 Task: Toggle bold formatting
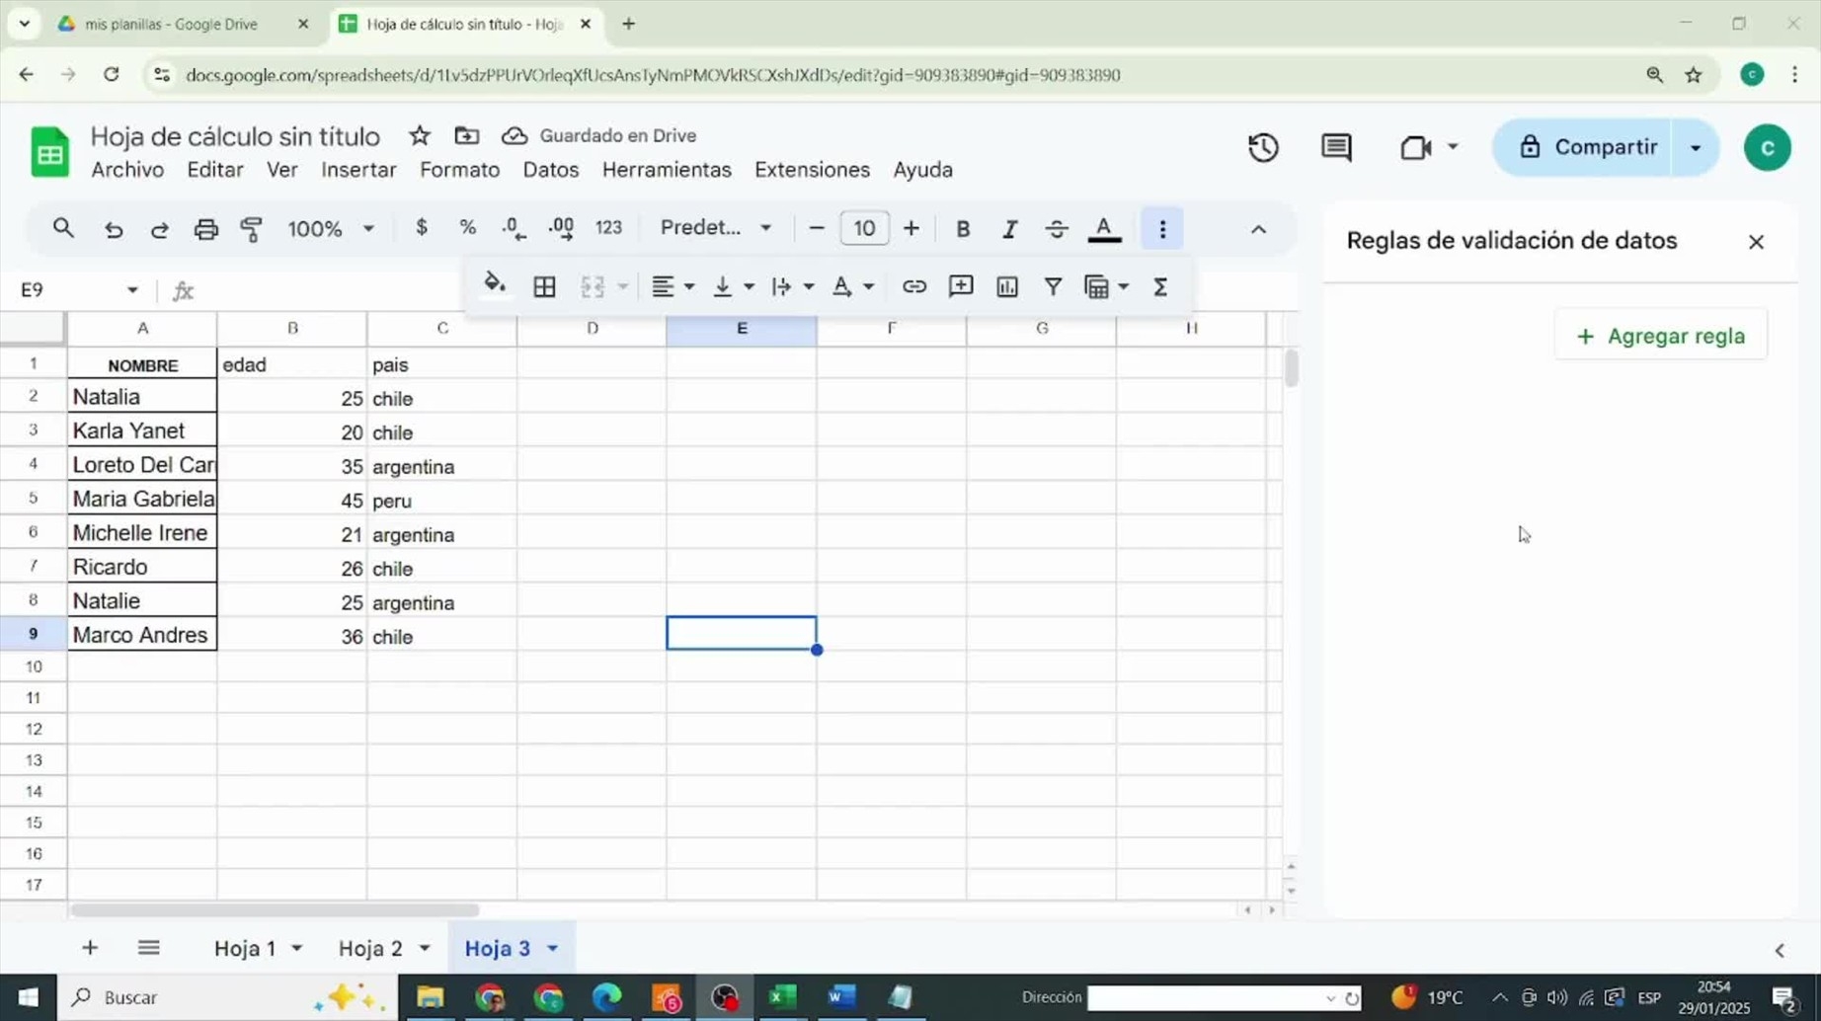pos(963,229)
